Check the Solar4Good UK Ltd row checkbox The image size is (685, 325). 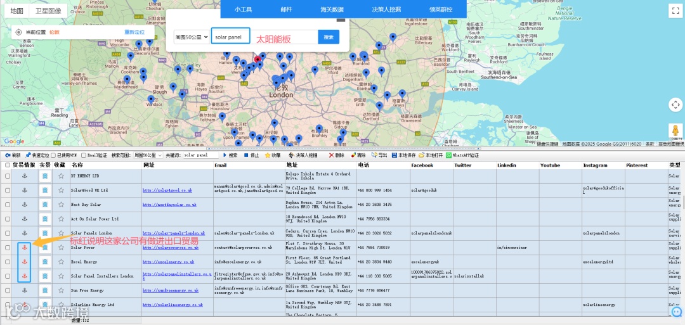click(x=8, y=190)
